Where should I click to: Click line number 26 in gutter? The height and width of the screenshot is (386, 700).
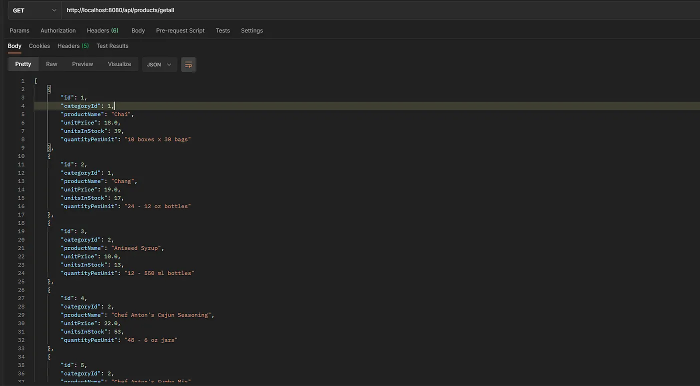(21, 290)
